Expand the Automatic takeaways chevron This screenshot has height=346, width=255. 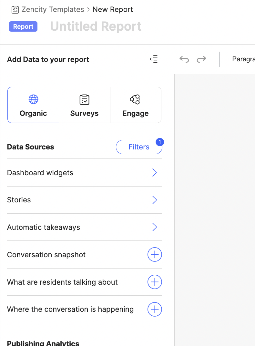(x=155, y=227)
